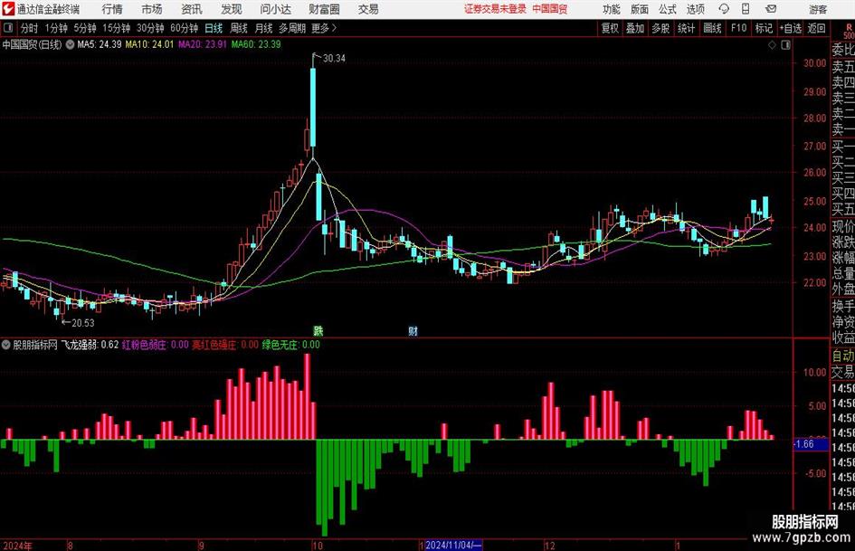Click the 复权 button
The width and height of the screenshot is (855, 551).
tap(610, 28)
